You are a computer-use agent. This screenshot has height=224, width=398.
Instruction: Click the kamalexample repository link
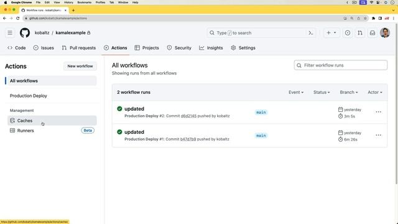pyautogui.click(x=70, y=33)
